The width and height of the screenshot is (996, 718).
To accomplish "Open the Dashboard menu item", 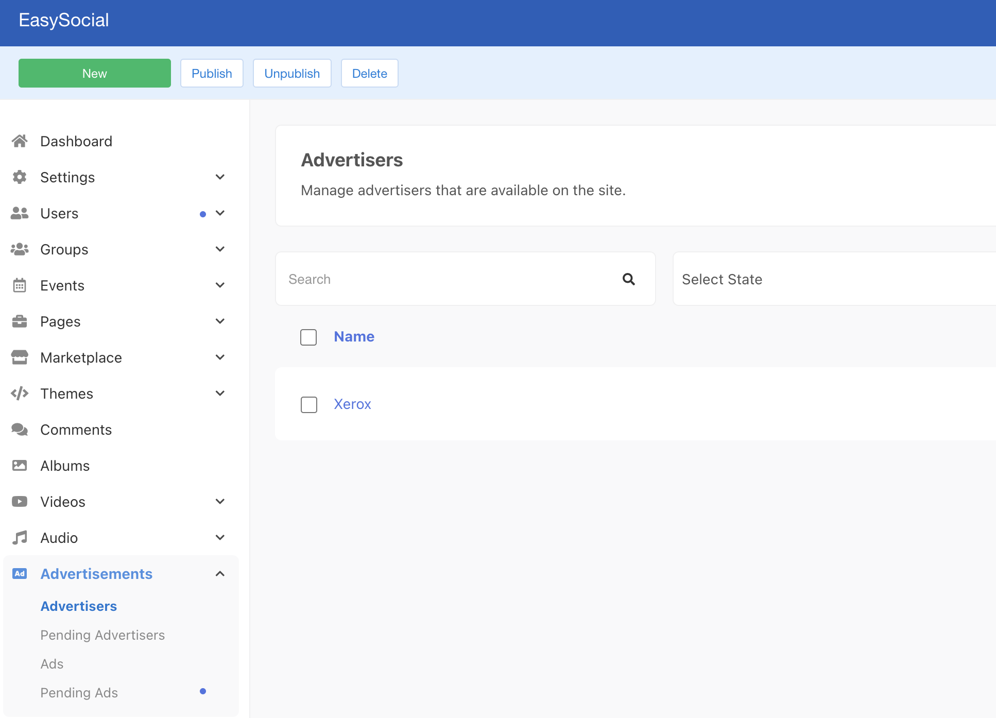I will pyautogui.click(x=76, y=141).
